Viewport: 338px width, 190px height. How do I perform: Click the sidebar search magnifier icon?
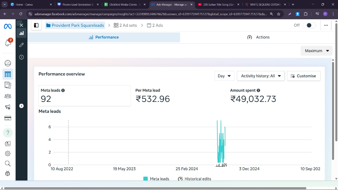[x=8, y=164]
